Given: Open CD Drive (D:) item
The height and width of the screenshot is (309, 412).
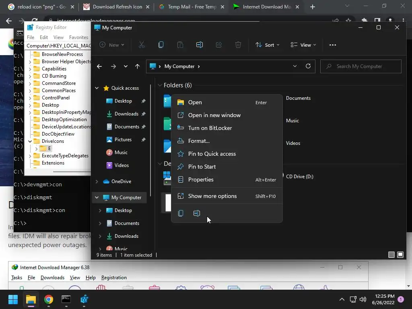Looking at the screenshot, I should coord(299,177).
